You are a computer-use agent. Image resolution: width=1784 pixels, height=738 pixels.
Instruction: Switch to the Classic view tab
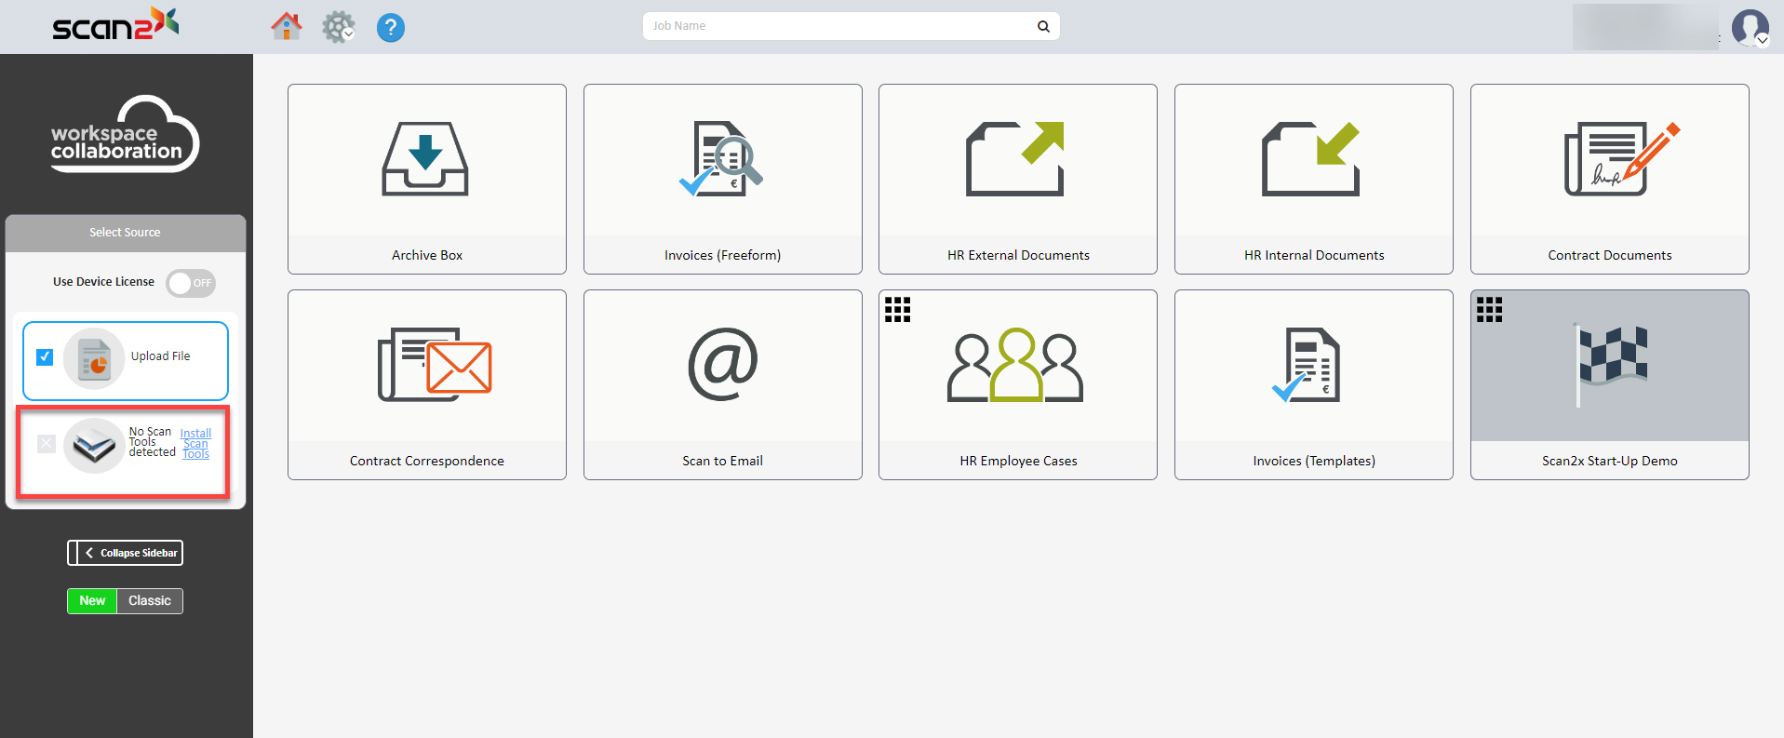pyautogui.click(x=150, y=601)
